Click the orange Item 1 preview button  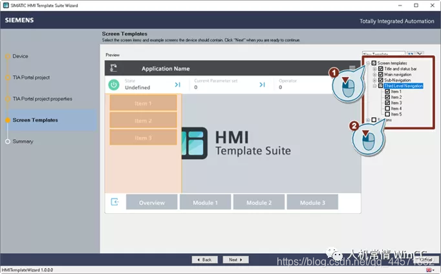tap(143, 103)
